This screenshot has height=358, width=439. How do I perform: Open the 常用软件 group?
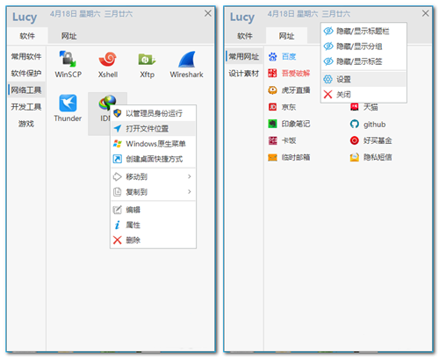point(26,56)
